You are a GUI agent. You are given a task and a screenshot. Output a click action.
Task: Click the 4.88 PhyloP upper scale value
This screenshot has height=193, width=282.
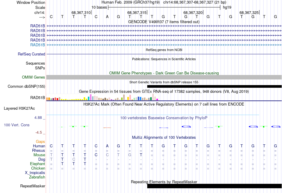pos(38,117)
